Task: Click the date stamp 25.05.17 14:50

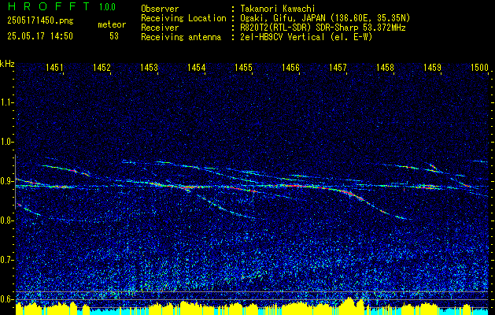Action: point(40,36)
